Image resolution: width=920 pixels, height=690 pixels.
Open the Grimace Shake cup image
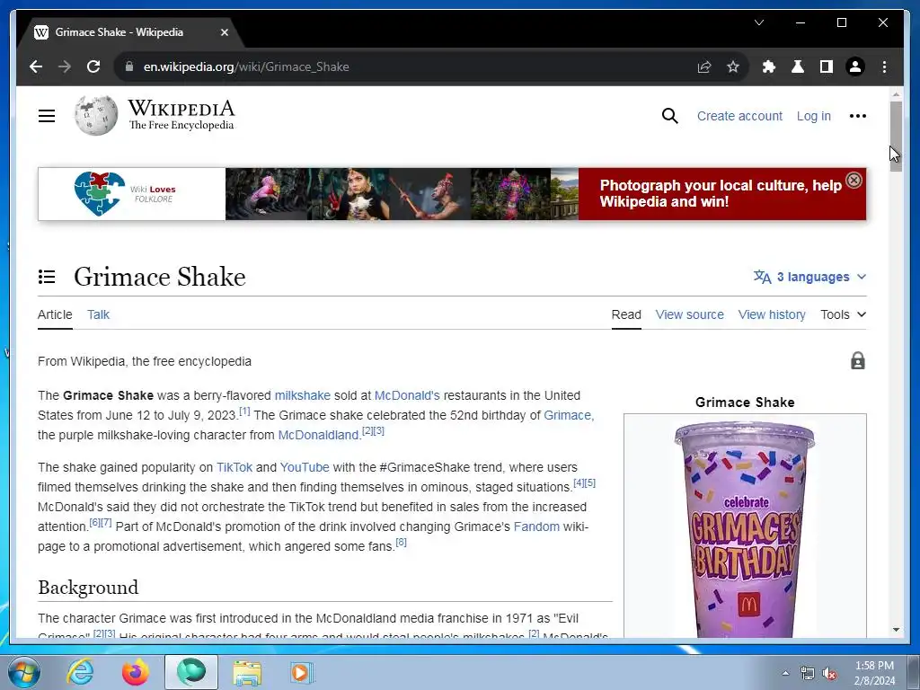[x=745, y=528]
